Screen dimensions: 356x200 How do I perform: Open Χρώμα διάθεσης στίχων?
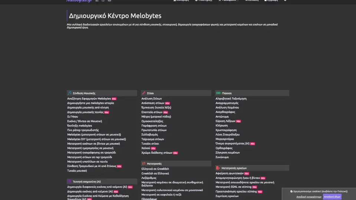coord(157,153)
